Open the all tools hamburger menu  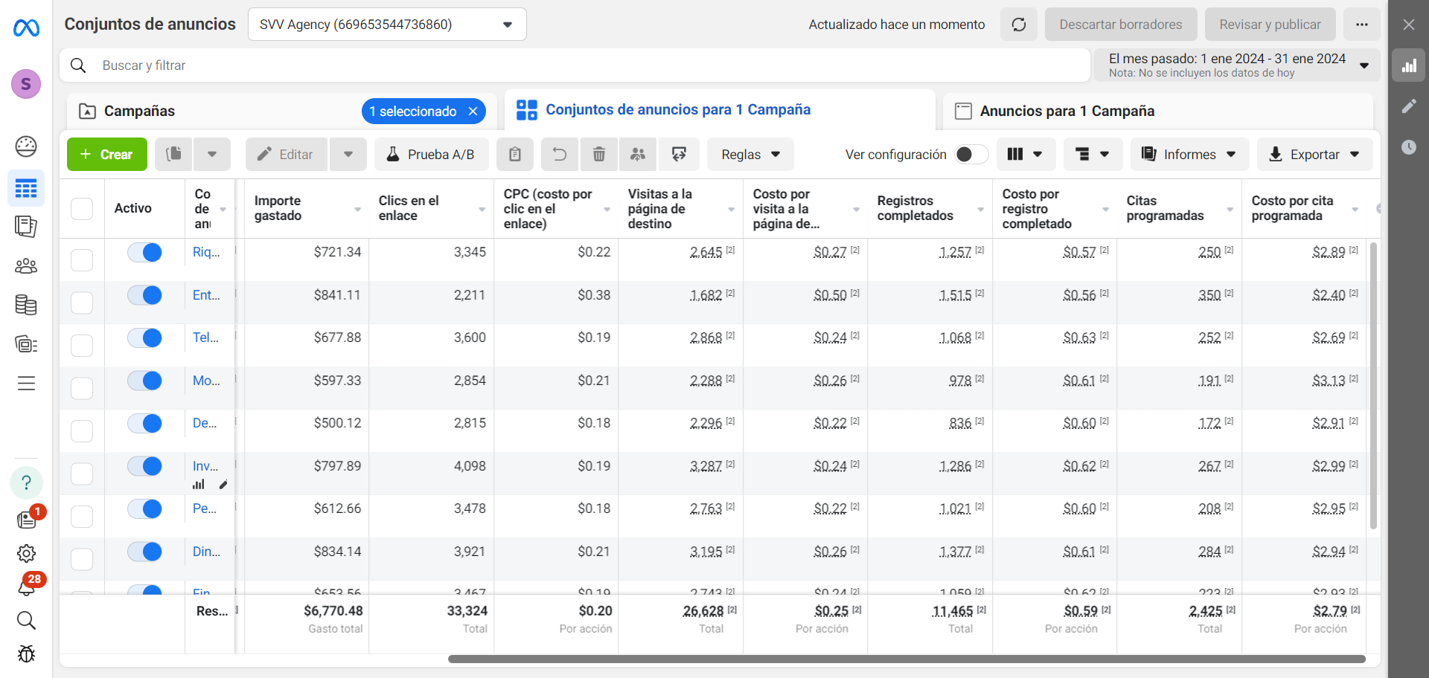[26, 384]
